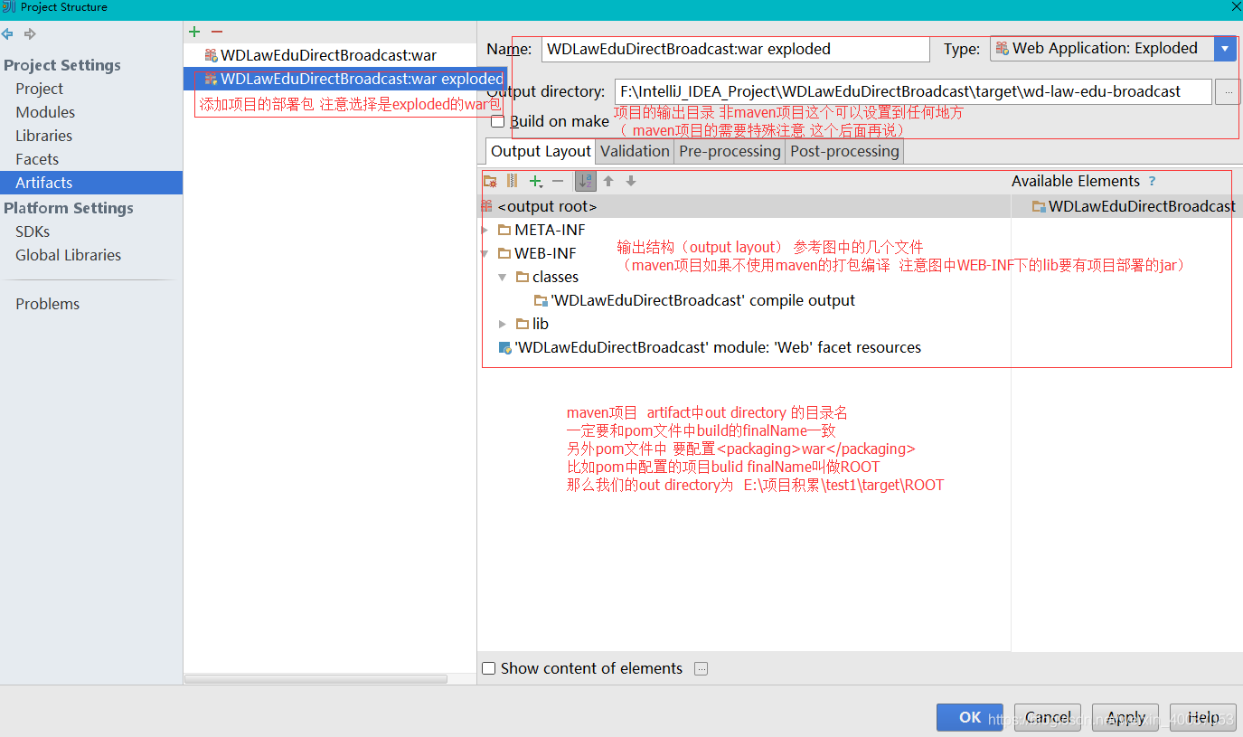This screenshot has height=737, width=1243.
Task: Click the forward navigation arrow
Action: tap(30, 34)
